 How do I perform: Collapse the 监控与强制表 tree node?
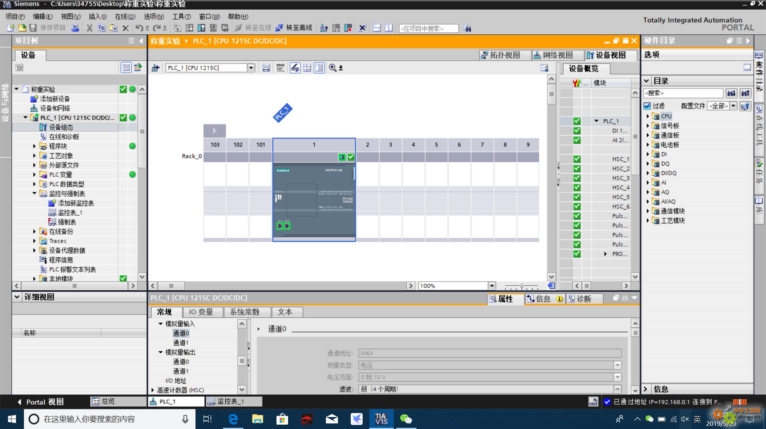[34, 194]
